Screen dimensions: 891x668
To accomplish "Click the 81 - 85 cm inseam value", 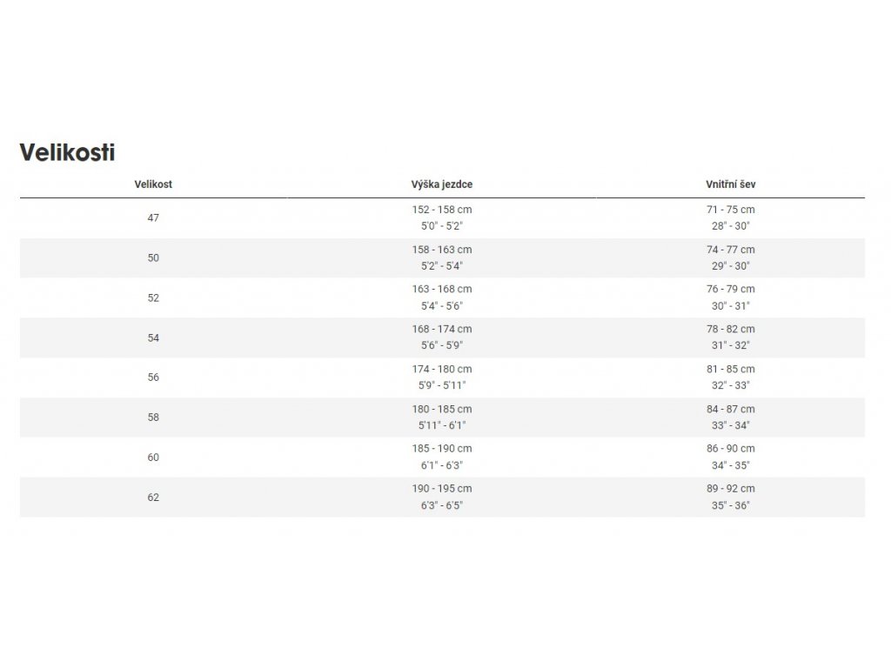I will [x=730, y=369].
